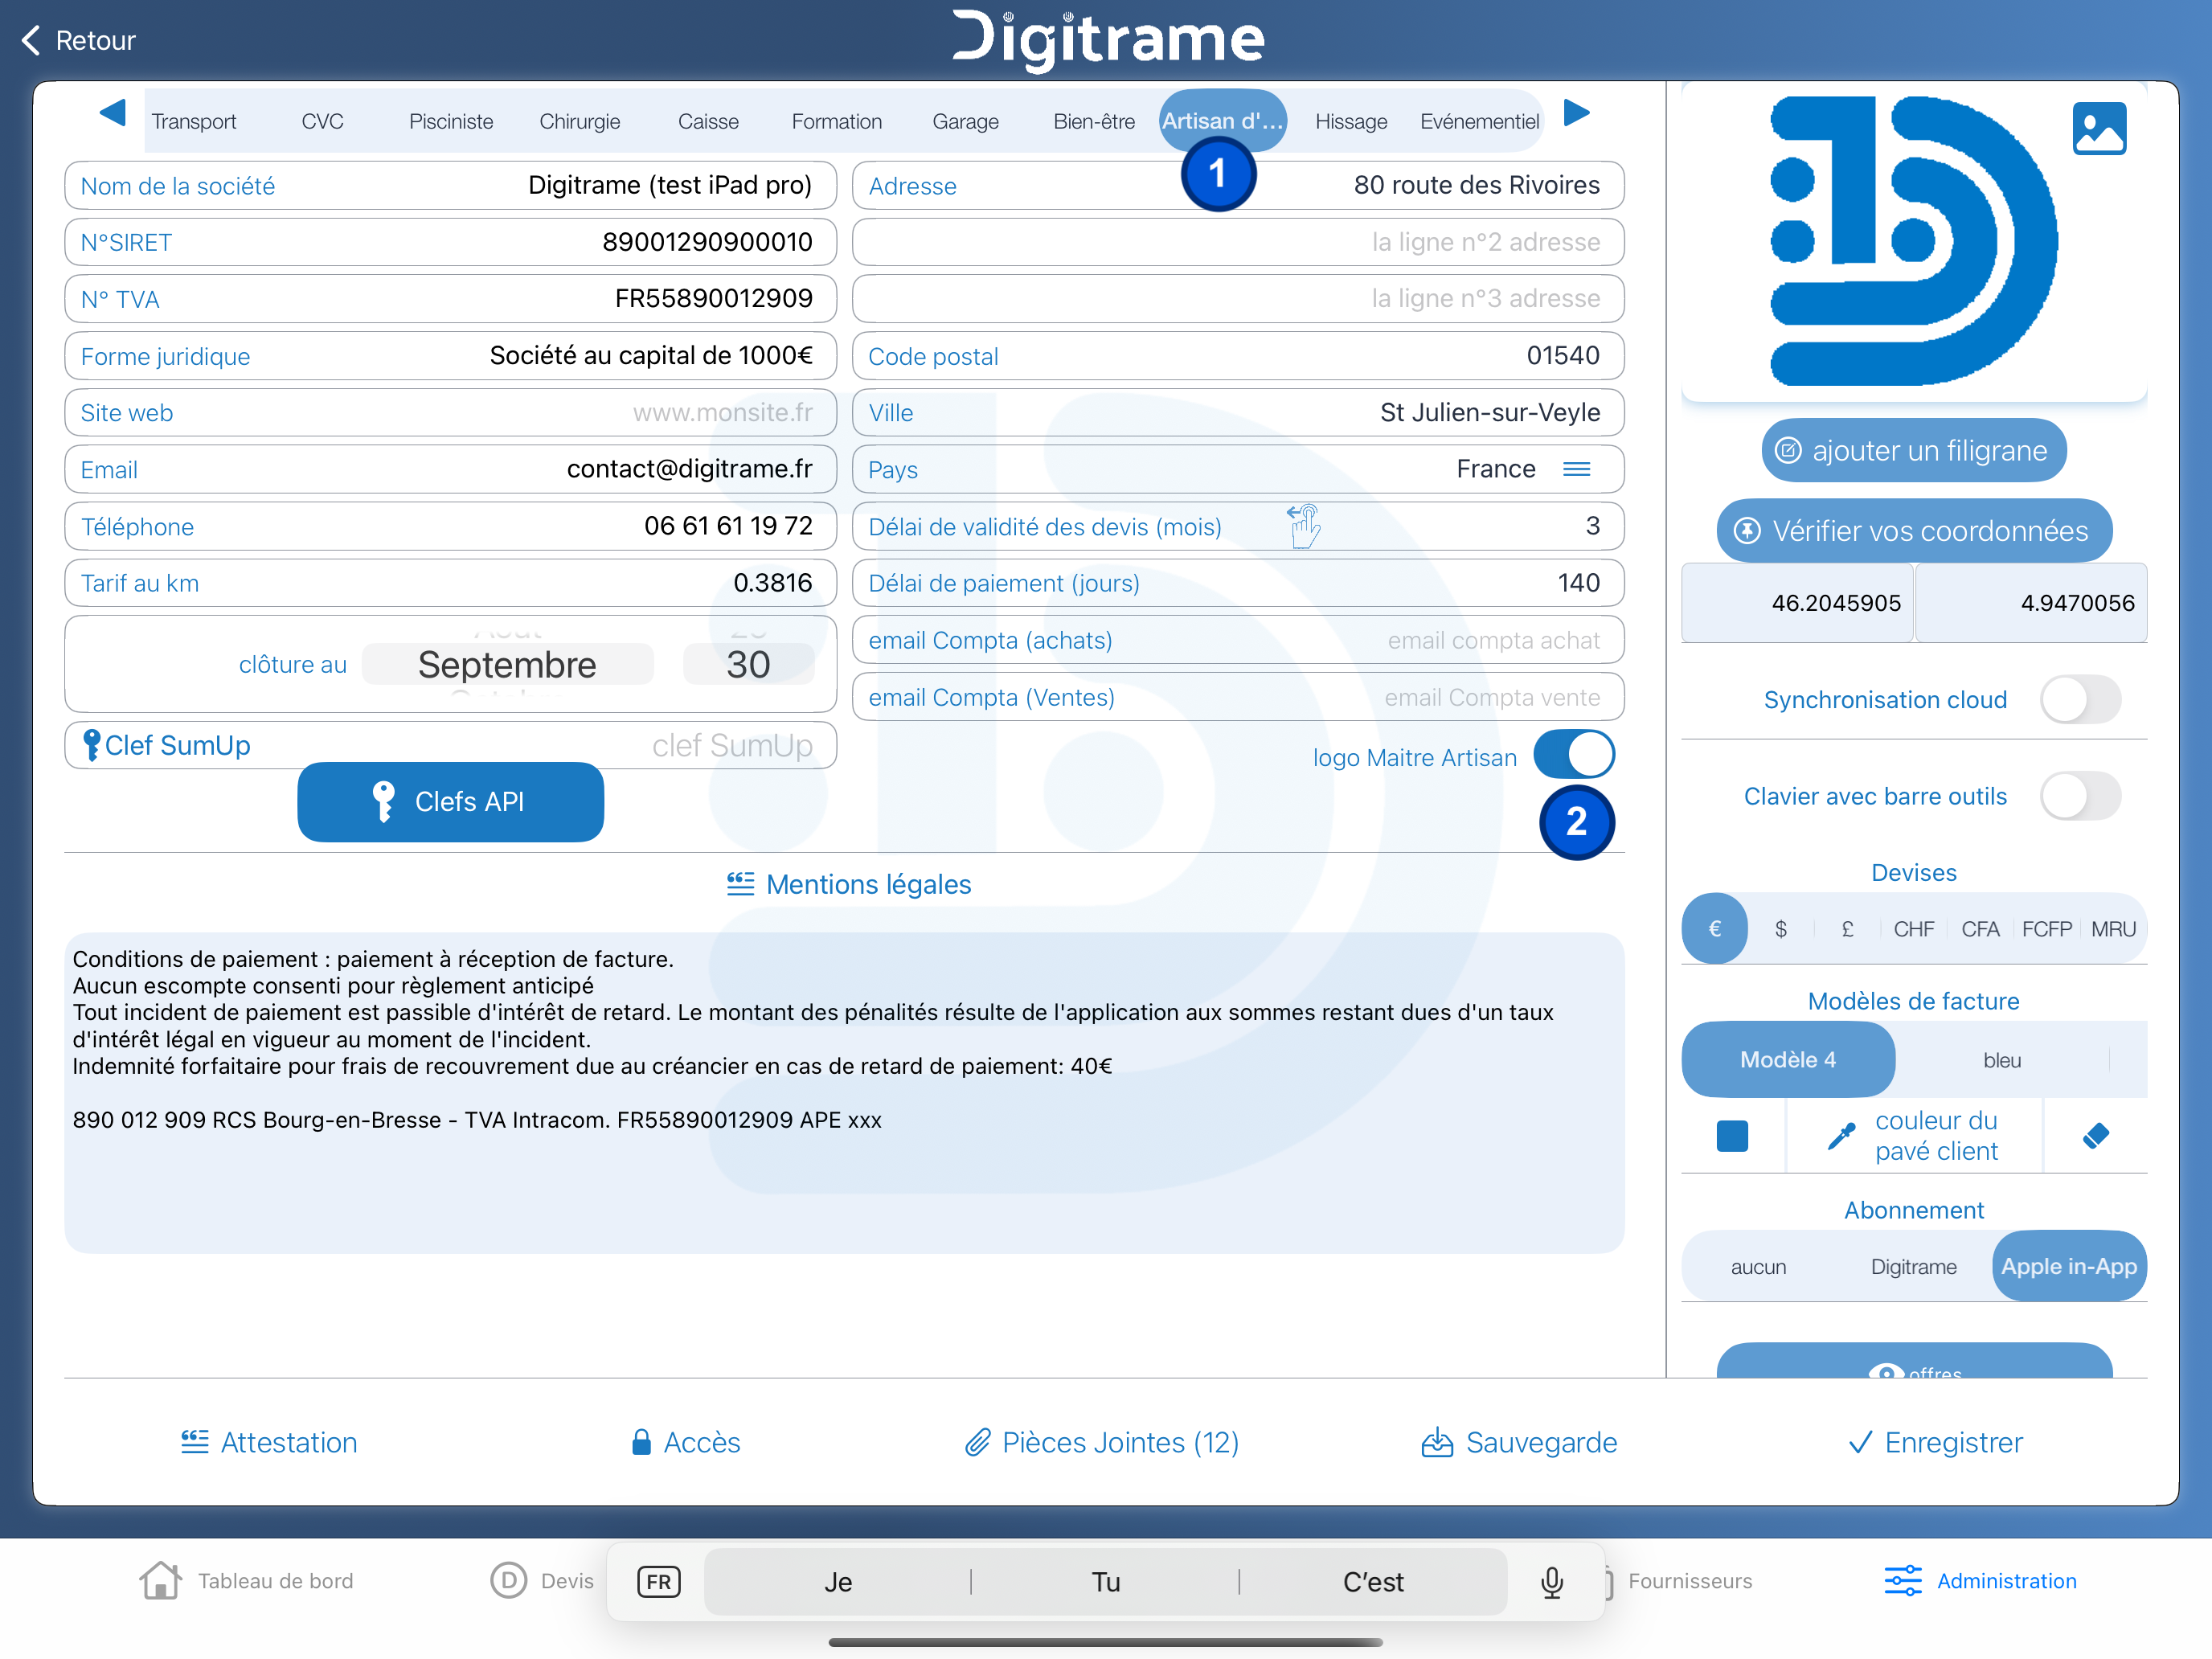
Task: Open the Pays country selector field
Action: (1238, 469)
